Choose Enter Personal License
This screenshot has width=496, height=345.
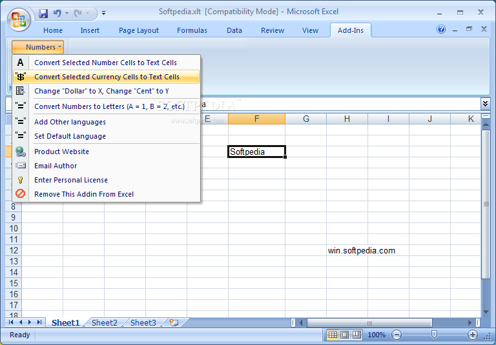click(107, 180)
